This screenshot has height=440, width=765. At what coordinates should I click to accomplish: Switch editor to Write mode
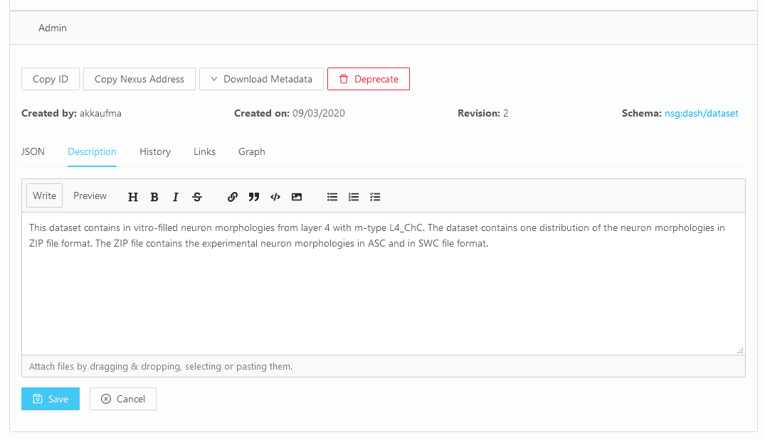point(44,195)
